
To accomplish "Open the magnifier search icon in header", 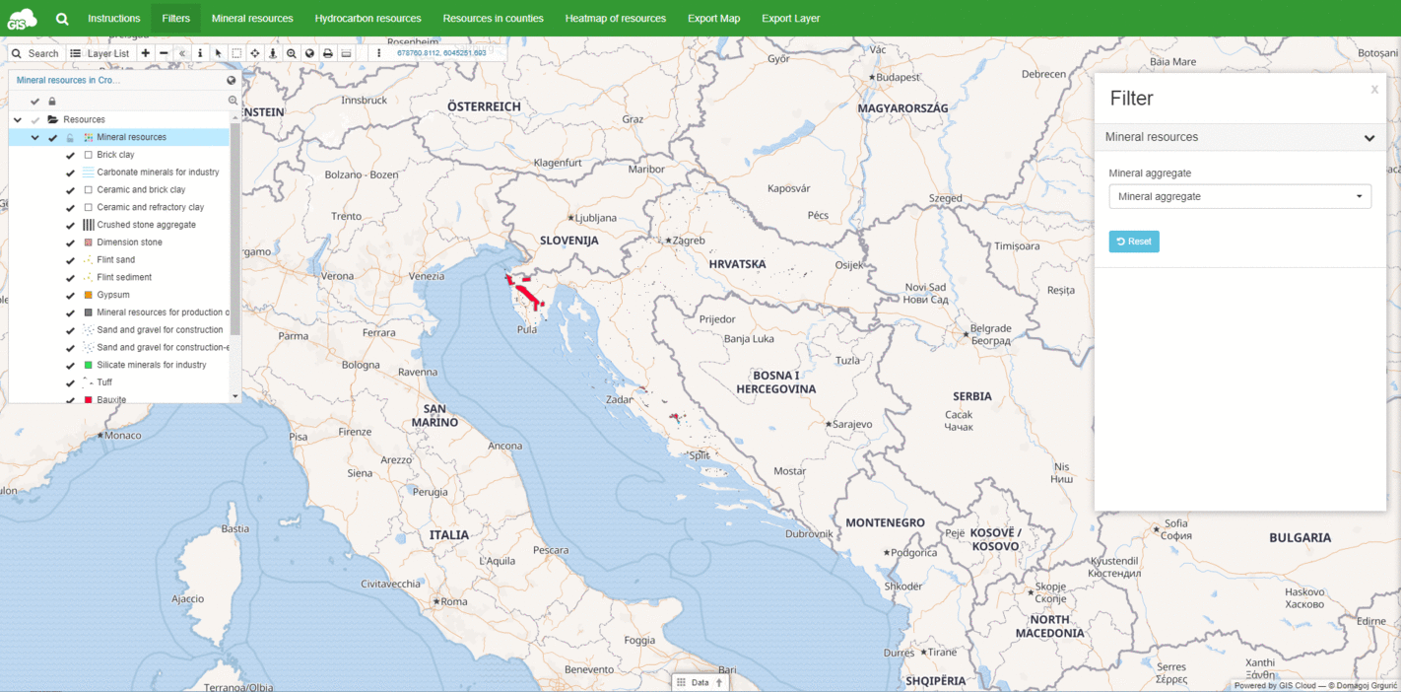I will click(62, 18).
